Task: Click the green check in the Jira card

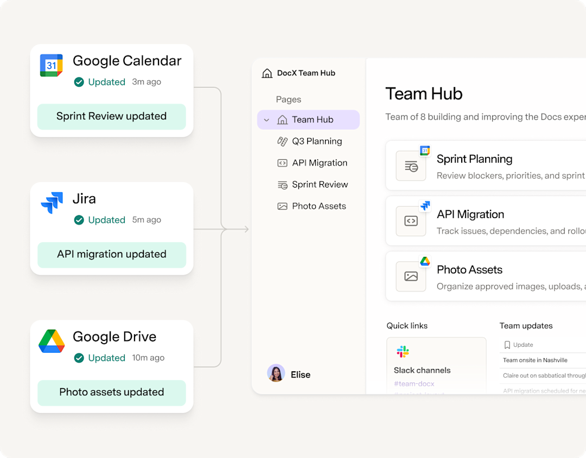Action: [79, 220]
